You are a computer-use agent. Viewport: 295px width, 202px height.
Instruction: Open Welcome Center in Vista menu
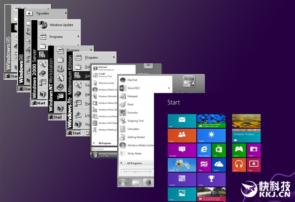pyautogui.click(x=105, y=83)
